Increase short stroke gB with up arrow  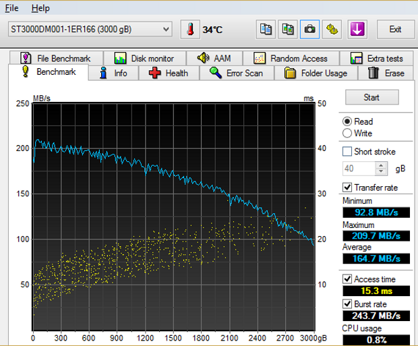[x=382, y=165]
